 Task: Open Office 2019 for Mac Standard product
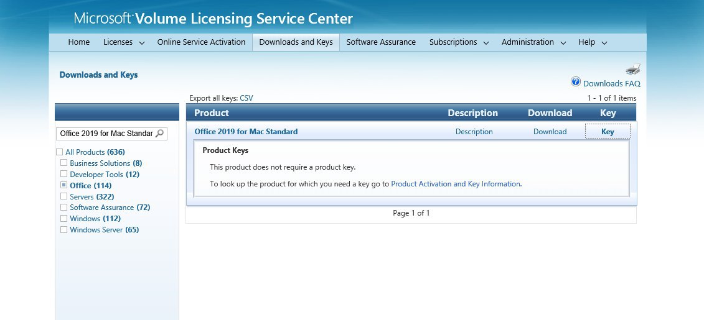[246, 131]
